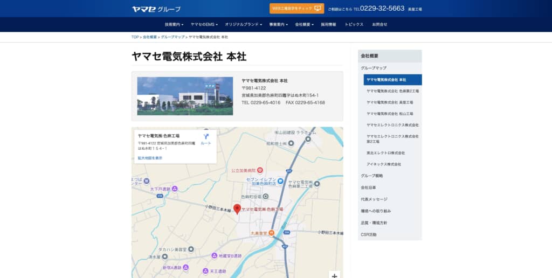The image size is (552, 278).
Task: Click the タカハシ美容室 map marker
Action: tap(191, 249)
